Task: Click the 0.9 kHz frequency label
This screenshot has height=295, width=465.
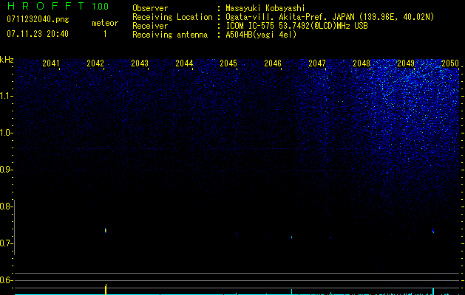Action: (x=6, y=170)
